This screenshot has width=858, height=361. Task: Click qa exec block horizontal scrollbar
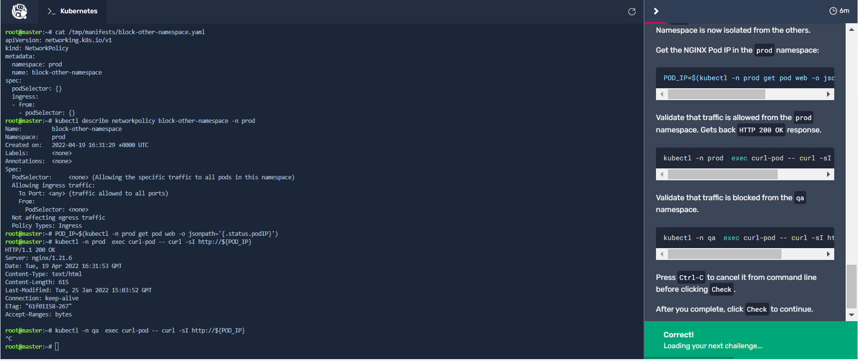(724, 254)
